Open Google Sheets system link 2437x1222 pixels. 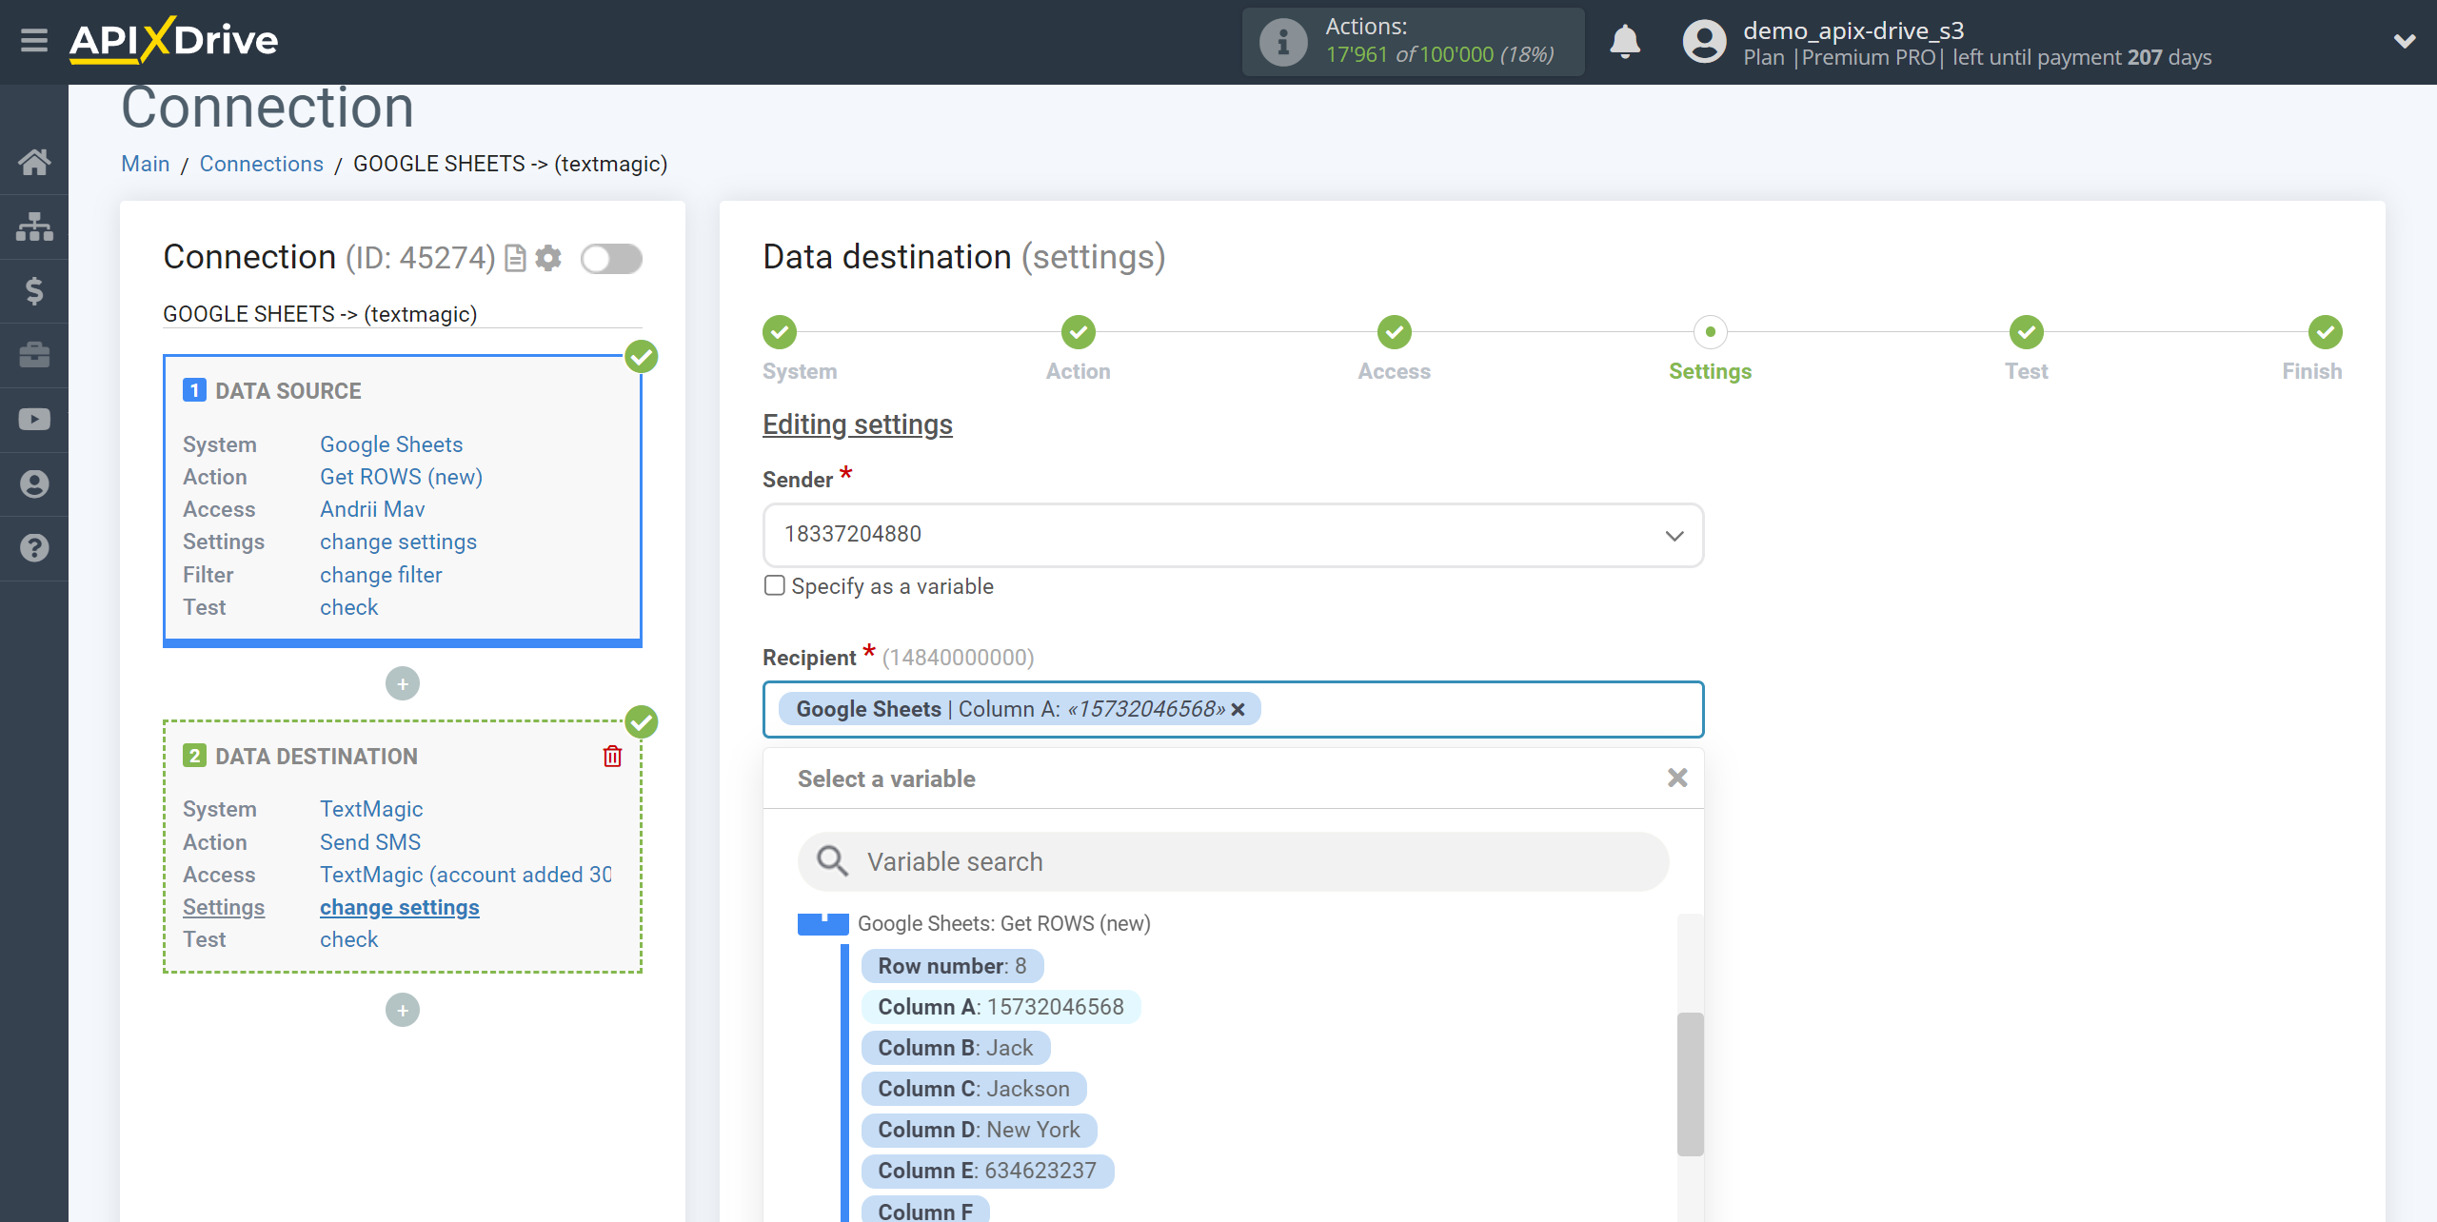point(391,444)
